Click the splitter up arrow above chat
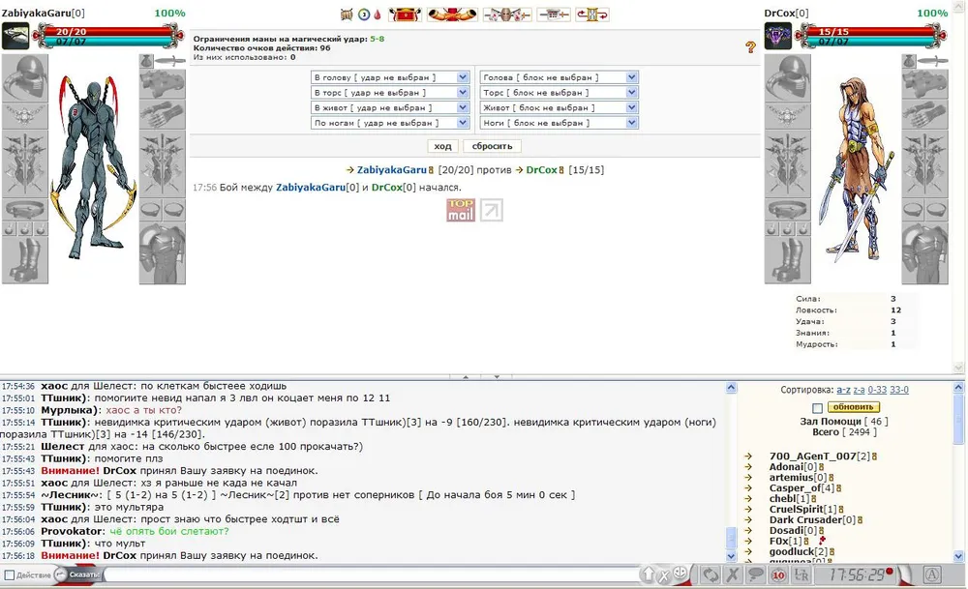Image resolution: width=968 pixels, height=589 pixels. coord(466,376)
